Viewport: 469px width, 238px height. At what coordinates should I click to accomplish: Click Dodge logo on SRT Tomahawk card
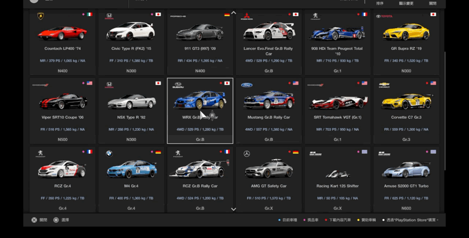[x=315, y=85]
